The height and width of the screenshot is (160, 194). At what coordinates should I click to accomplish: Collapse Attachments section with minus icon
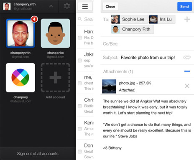pyautogui.click(x=187, y=71)
